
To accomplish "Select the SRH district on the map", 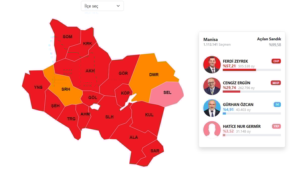I will point(66,89).
